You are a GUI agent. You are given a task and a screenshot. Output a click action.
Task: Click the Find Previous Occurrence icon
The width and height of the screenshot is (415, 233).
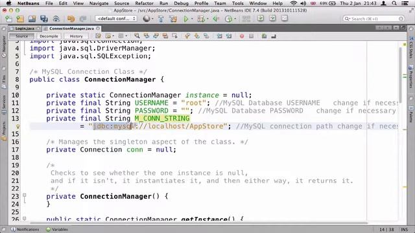147,36
